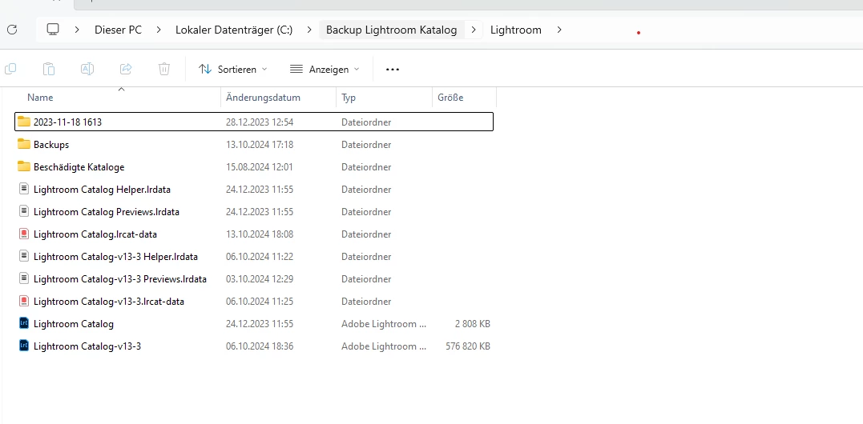Click the date 28.12.2023 12:54
Image resolution: width=863 pixels, height=424 pixels.
260,122
